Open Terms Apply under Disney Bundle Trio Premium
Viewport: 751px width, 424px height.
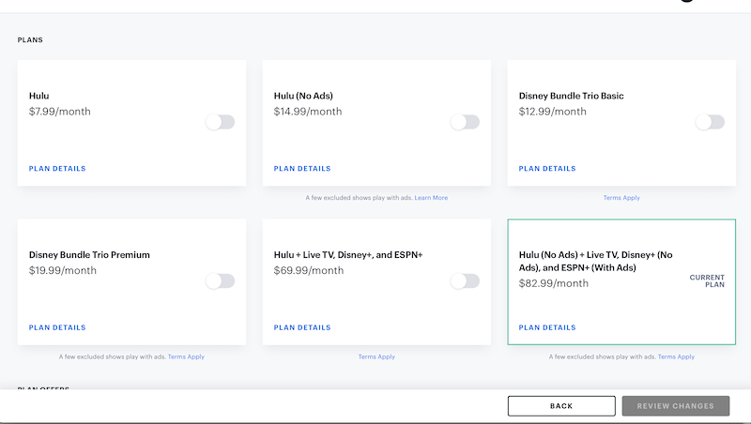(186, 356)
